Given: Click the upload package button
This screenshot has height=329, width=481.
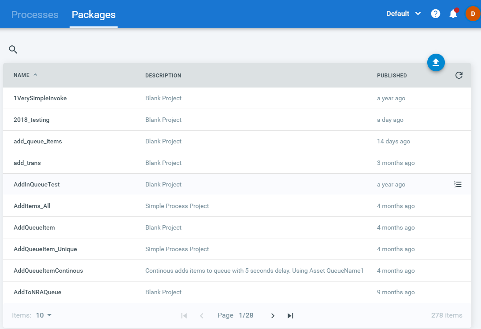Looking at the screenshot, I should (436, 62).
